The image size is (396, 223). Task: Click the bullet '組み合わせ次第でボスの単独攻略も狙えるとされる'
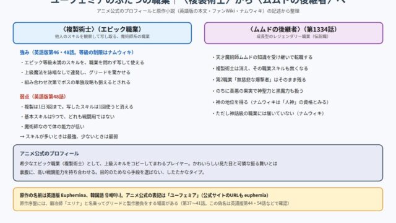(x=75, y=82)
